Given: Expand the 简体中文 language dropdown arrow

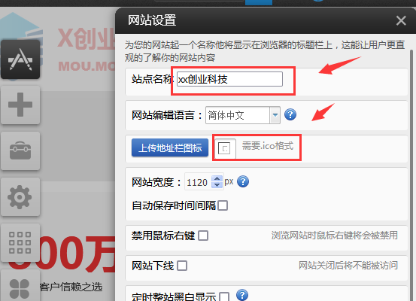Looking at the screenshot, I should point(275,115).
